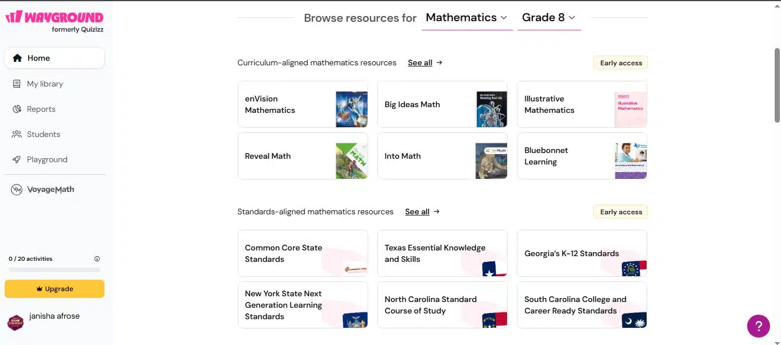Open See all curriculum-aligned resources
Viewport: 781px width, 345px height.
tap(425, 63)
